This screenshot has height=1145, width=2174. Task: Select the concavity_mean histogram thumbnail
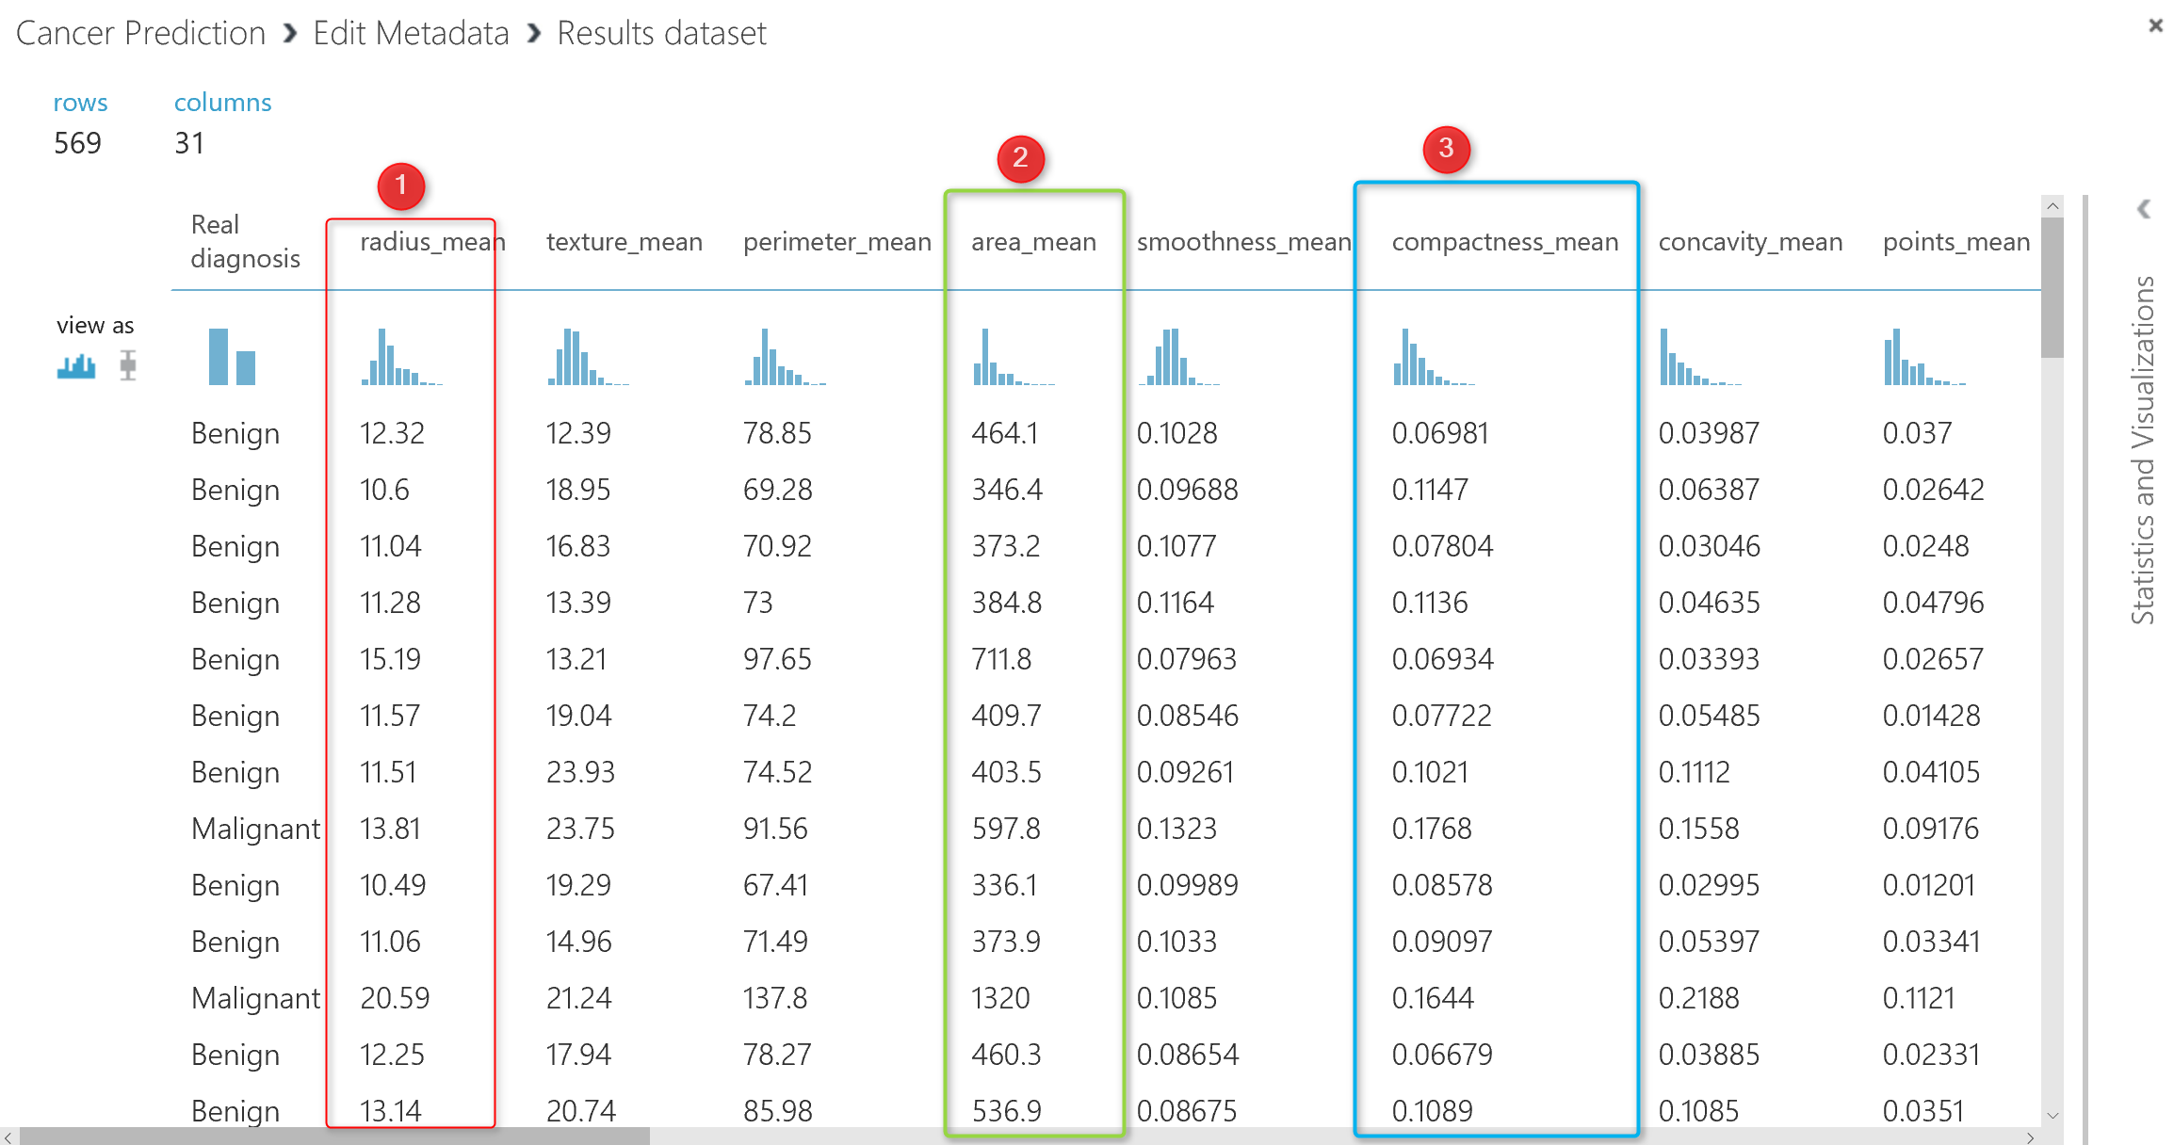coord(1699,357)
